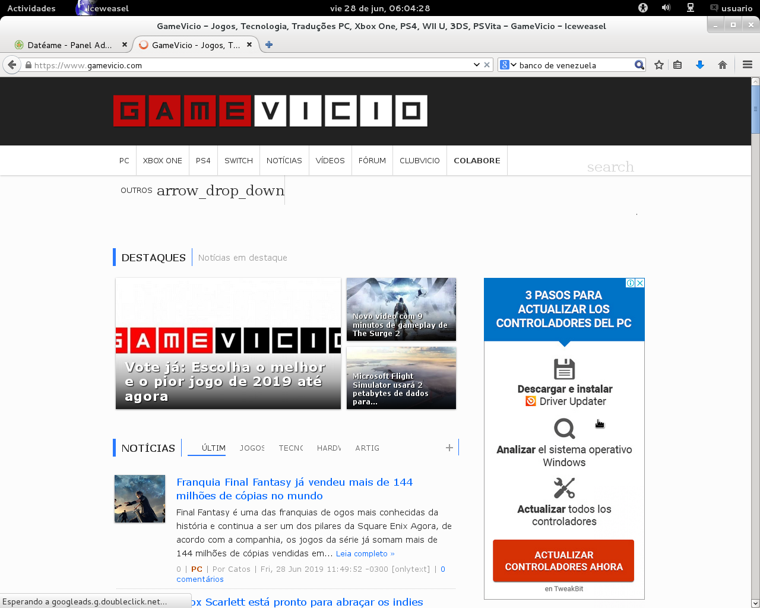Screen dimensions: 760x608
Task: Click the floppy disk icon in the ad
Action: [x=564, y=369]
